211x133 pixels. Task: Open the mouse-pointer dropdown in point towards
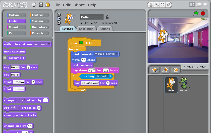pyautogui.click(x=106, y=54)
